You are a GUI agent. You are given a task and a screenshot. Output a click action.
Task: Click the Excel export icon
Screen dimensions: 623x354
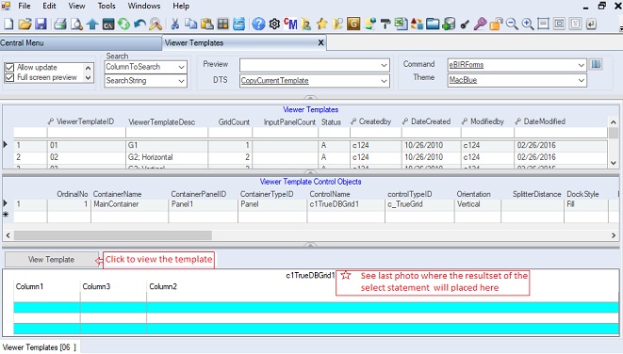point(401,24)
